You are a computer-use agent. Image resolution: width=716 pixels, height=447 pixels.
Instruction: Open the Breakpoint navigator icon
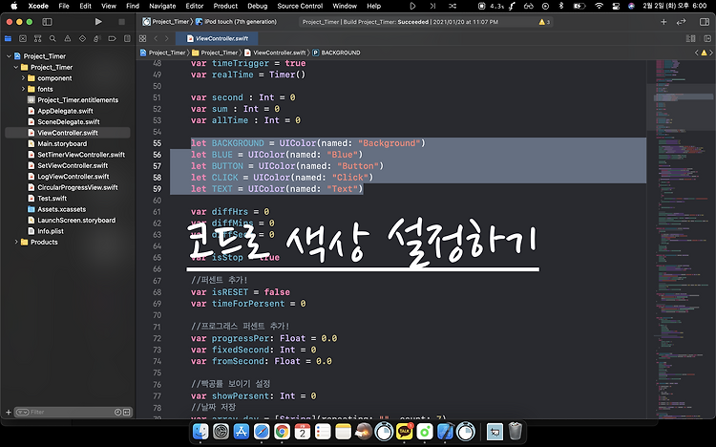(112, 39)
